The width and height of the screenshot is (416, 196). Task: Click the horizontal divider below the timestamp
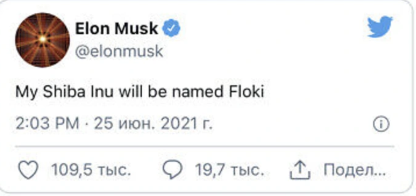(205, 147)
